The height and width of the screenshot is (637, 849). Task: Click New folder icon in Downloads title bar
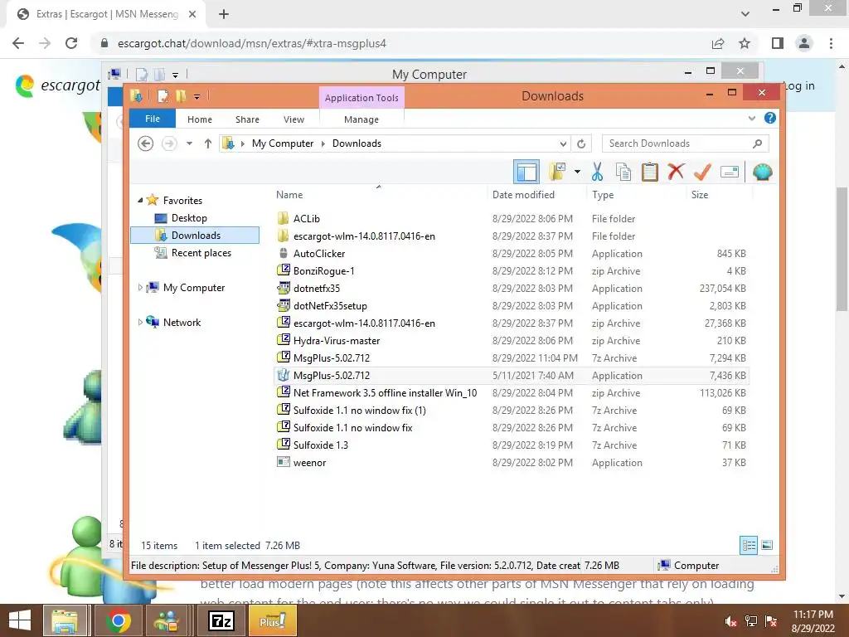182,96
